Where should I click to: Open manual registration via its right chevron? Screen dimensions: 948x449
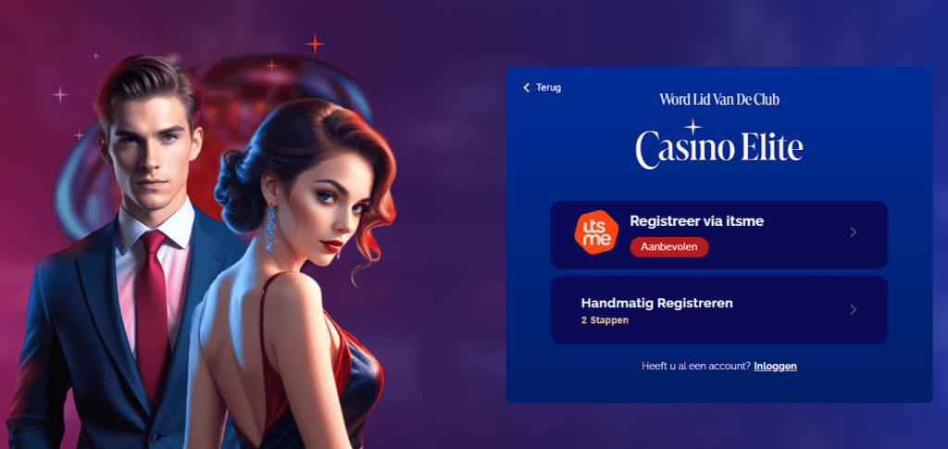pos(853,309)
